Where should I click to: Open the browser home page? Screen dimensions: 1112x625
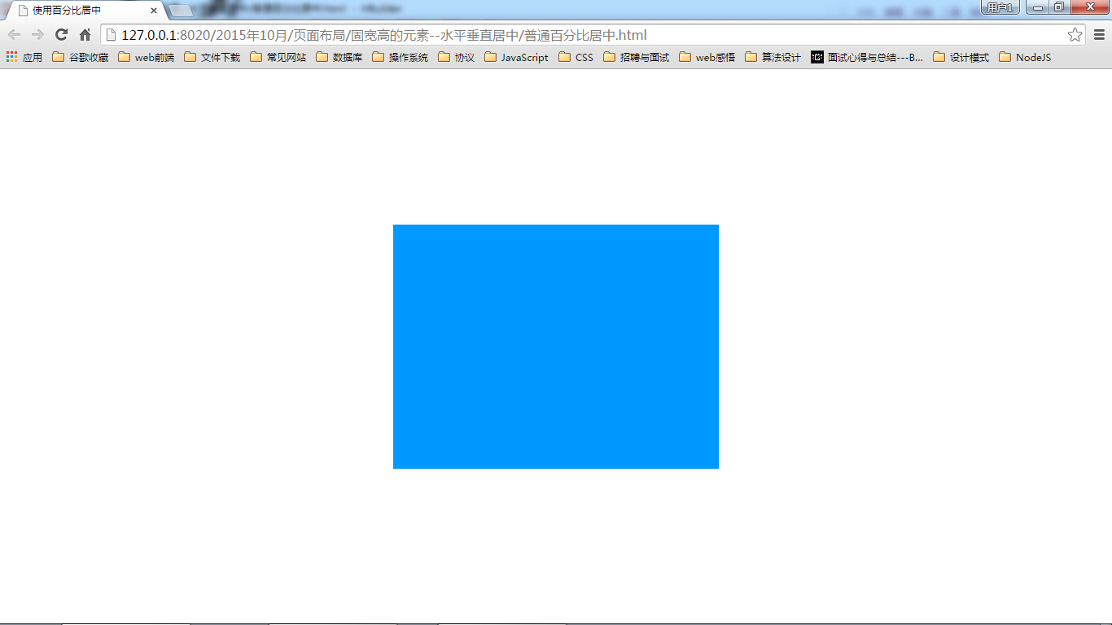coord(85,35)
